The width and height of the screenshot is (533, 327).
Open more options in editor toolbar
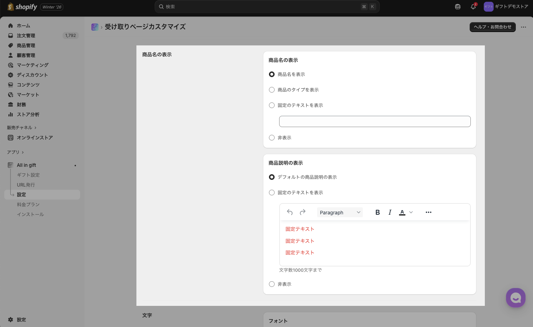pyautogui.click(x=428, y=212)
